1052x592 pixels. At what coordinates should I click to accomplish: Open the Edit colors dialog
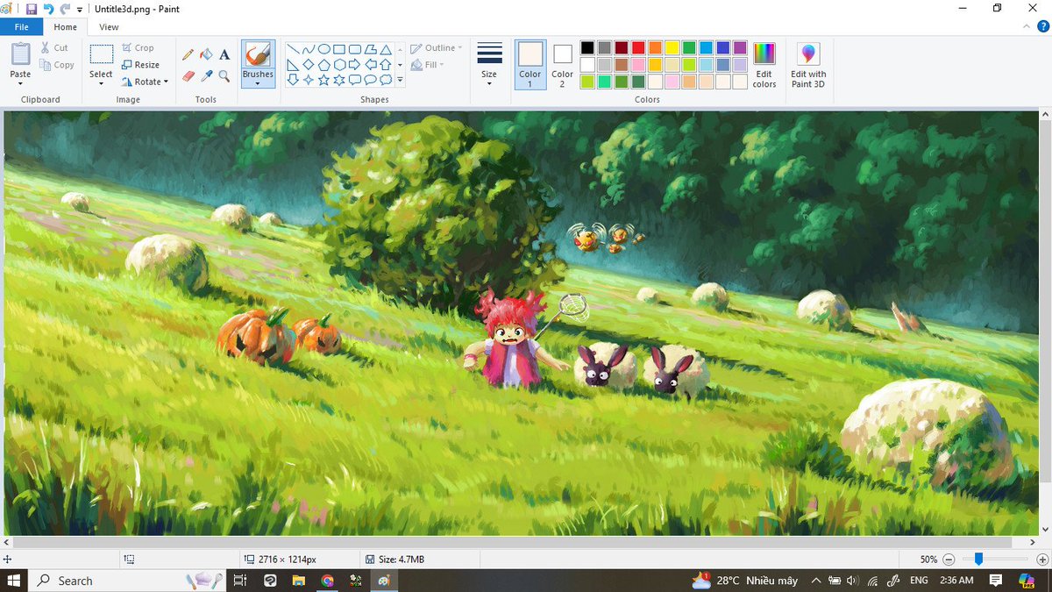coord(764,65)
